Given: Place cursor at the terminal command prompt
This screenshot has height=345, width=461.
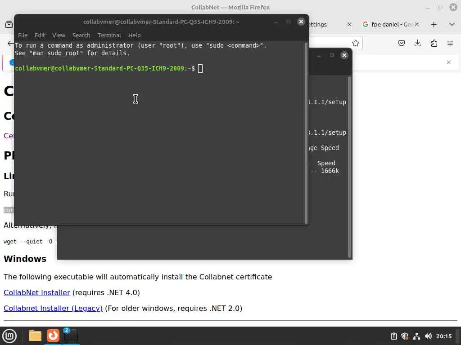Looking at the screenshot, I should [200, 69].
